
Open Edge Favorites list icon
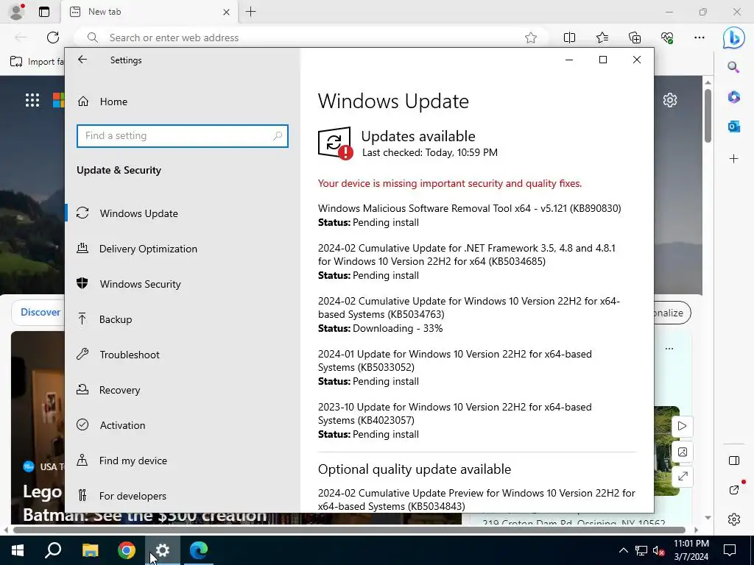tap(602, 38)
